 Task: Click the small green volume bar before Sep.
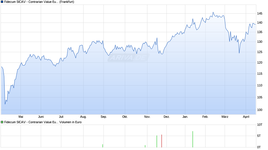pyautogui.click(x=103, y=146)
